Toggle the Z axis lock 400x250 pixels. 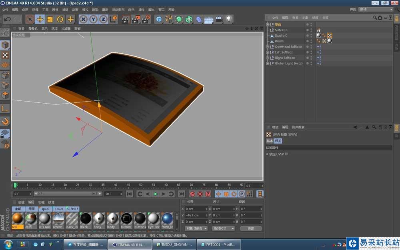point(103,19)
